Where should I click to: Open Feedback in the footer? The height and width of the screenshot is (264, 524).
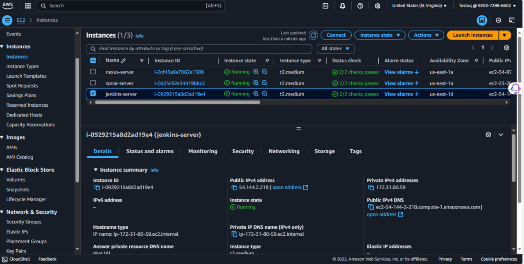pos(47,259)
